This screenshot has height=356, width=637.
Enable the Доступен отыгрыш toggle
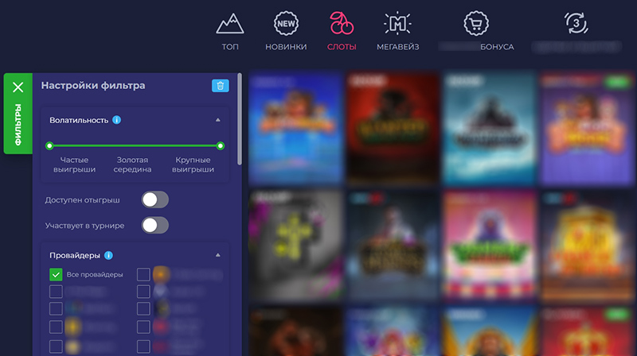coord(155,199)
